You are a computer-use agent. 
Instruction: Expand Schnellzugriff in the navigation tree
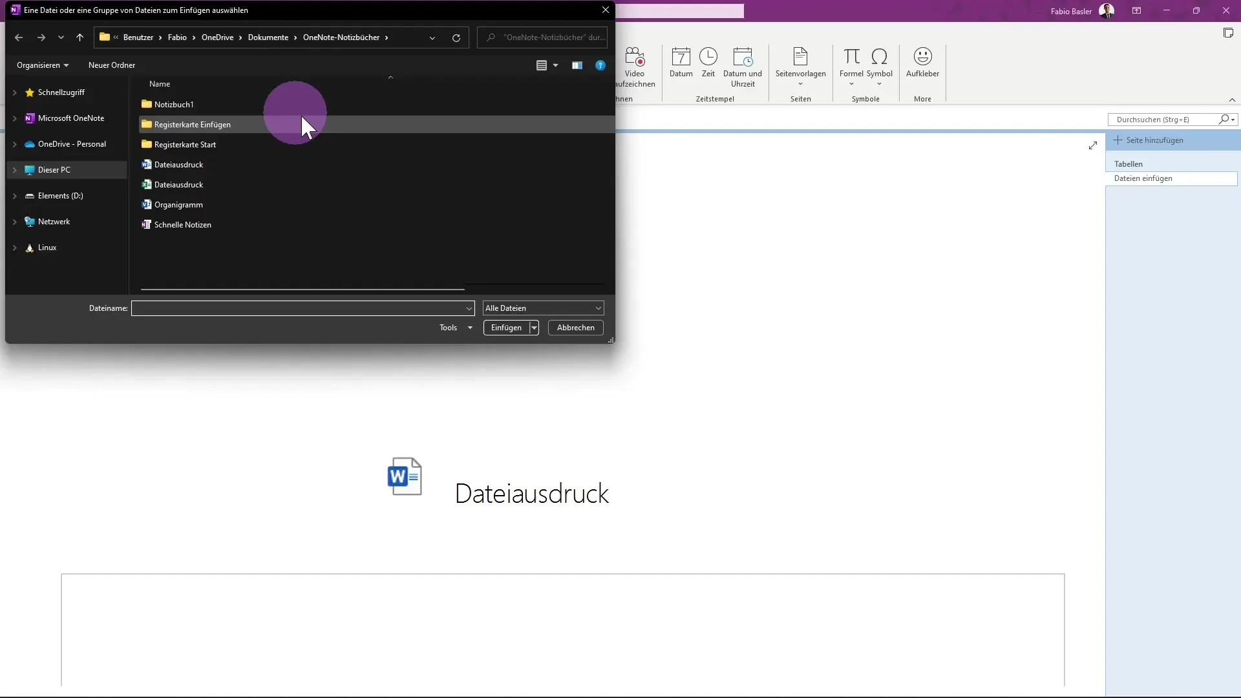15,92
